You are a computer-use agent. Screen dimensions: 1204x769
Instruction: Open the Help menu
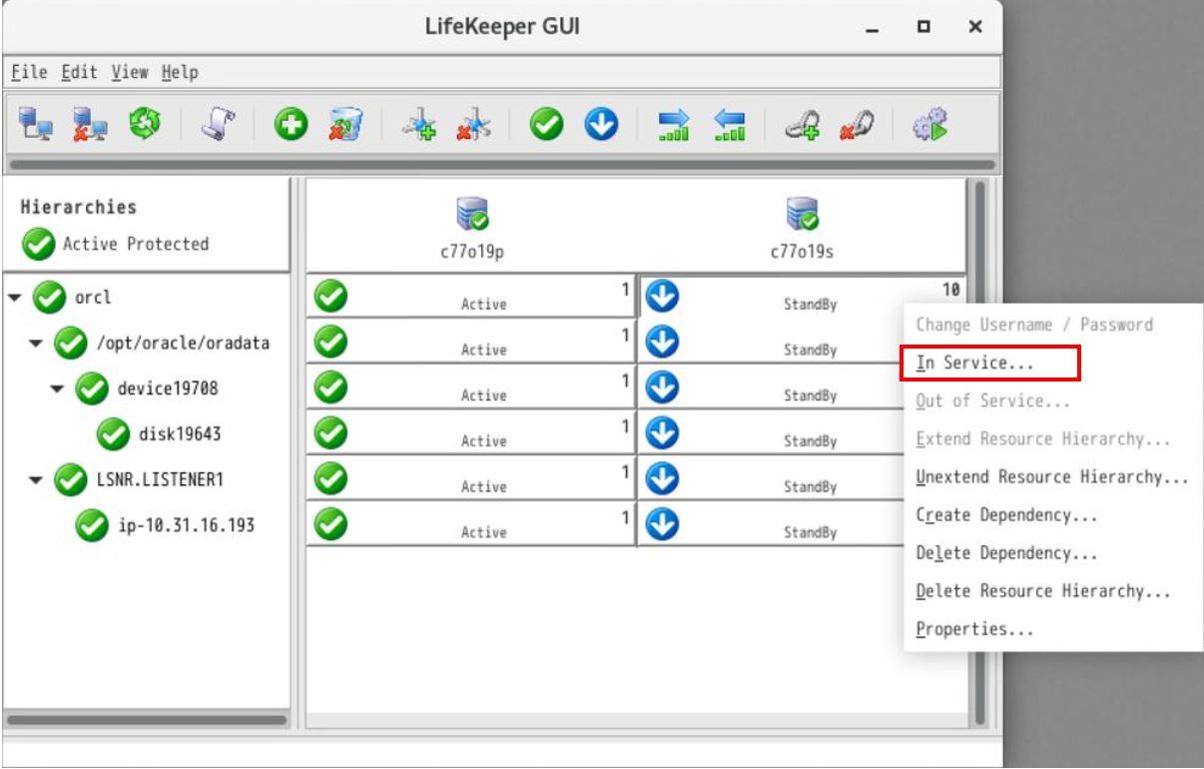180,72
